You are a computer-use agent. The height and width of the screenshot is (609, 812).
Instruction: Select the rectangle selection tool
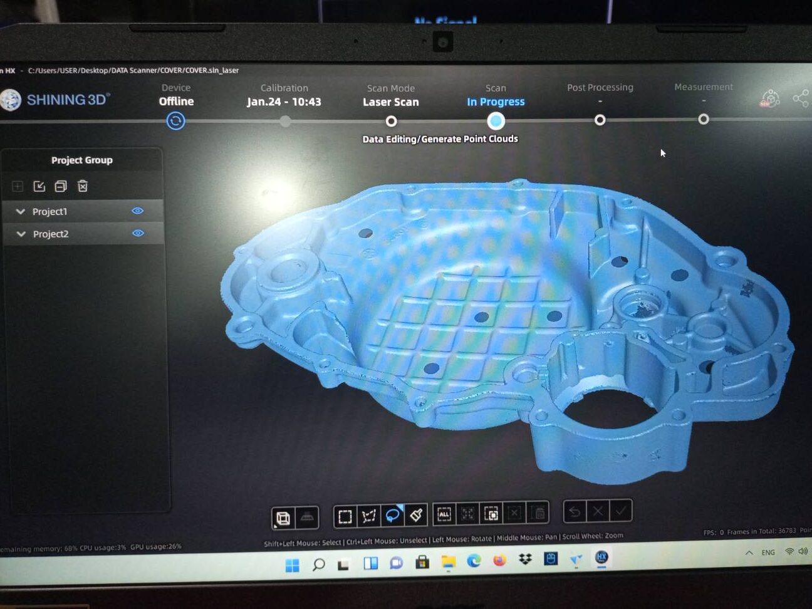click(345, 517)
